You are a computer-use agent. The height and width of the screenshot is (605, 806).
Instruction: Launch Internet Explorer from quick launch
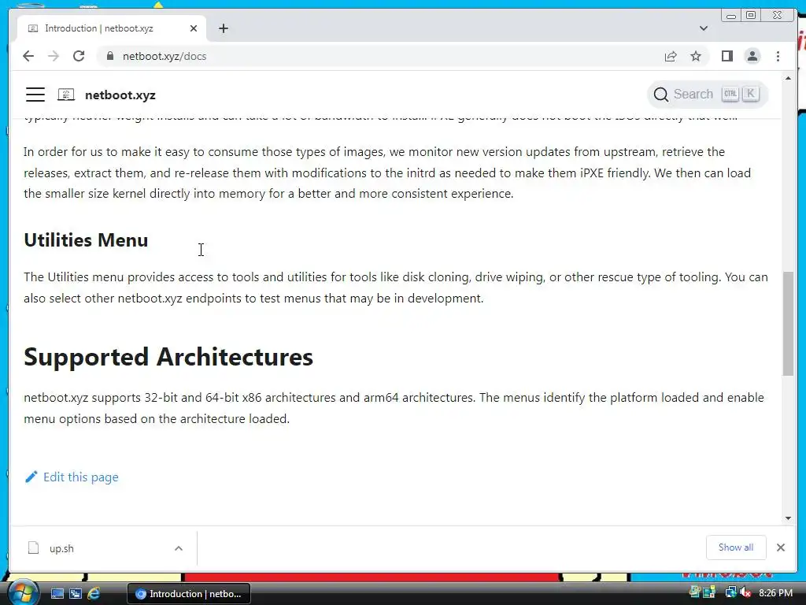coord(94,594)
